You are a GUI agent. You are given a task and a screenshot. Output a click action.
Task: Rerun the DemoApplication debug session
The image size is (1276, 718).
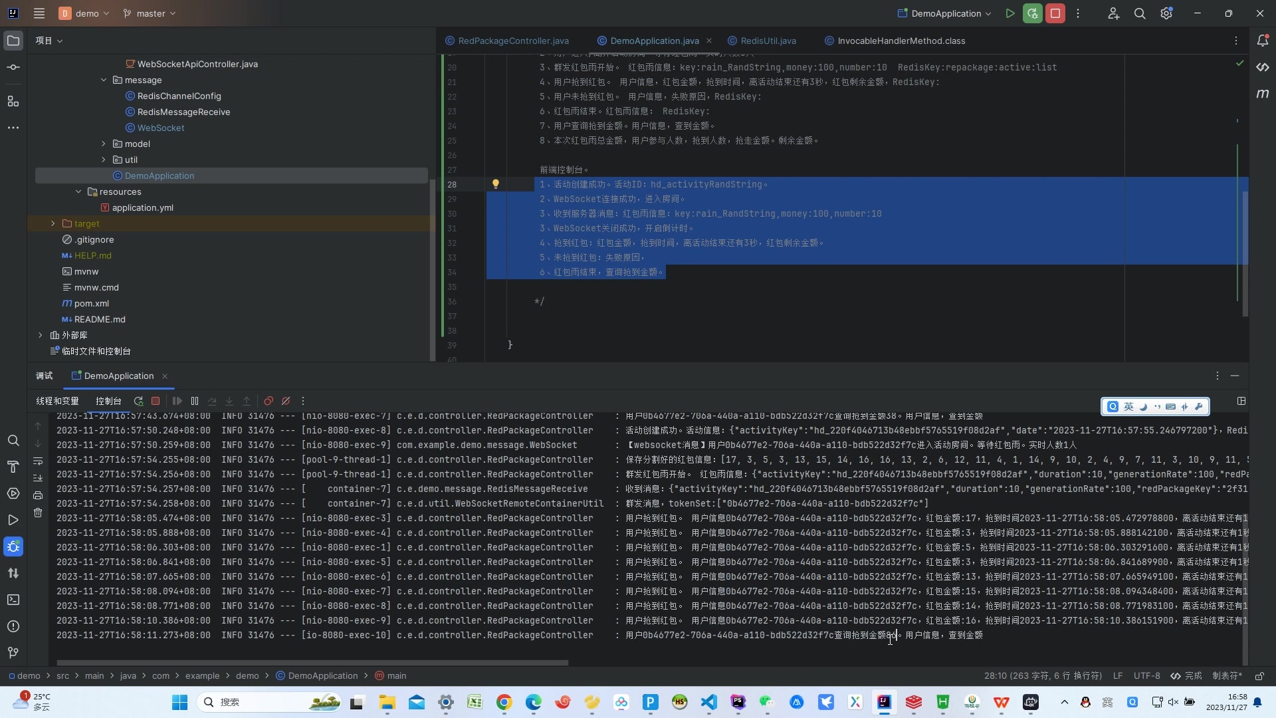(x=138, y=401)
